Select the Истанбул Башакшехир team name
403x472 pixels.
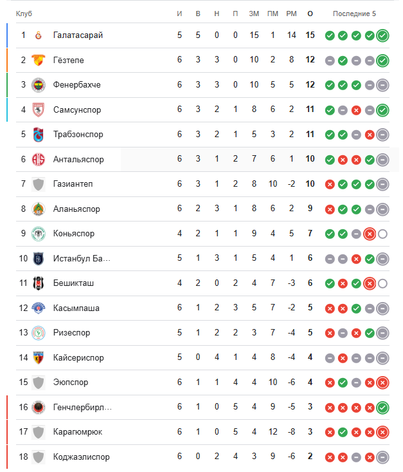point(82,259)
